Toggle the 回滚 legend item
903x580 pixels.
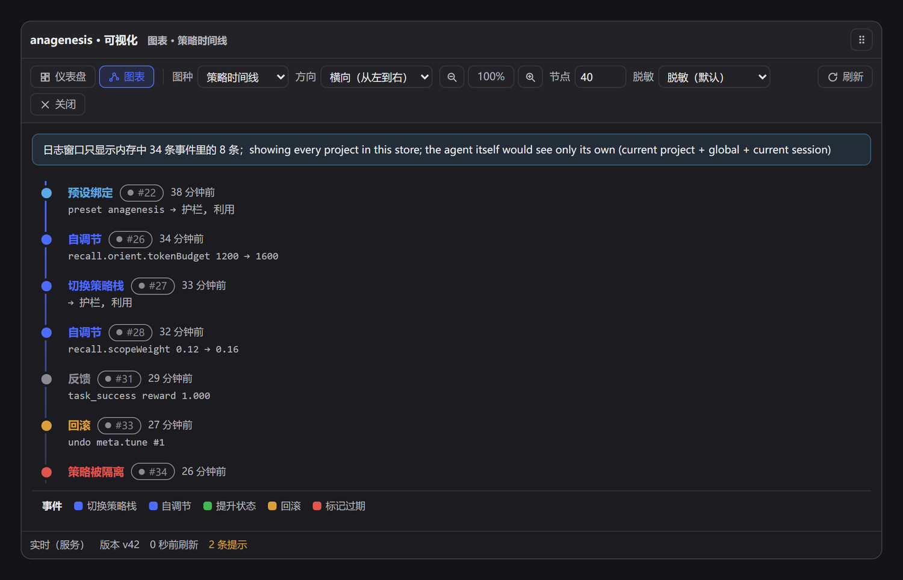pyautogui.click(x=284, y=506)
